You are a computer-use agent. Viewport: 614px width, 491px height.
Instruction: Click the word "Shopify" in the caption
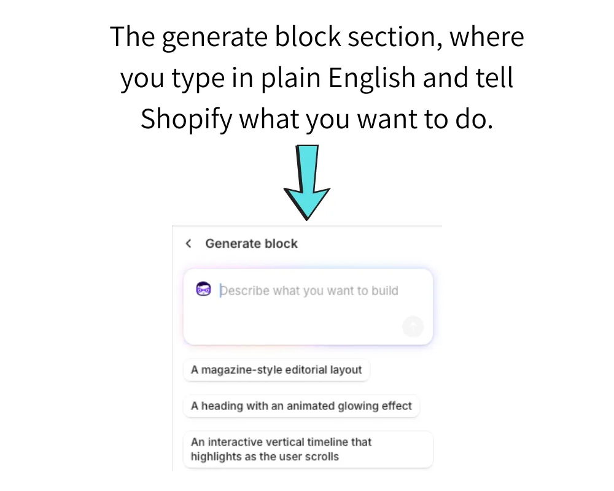pos(187,118)
